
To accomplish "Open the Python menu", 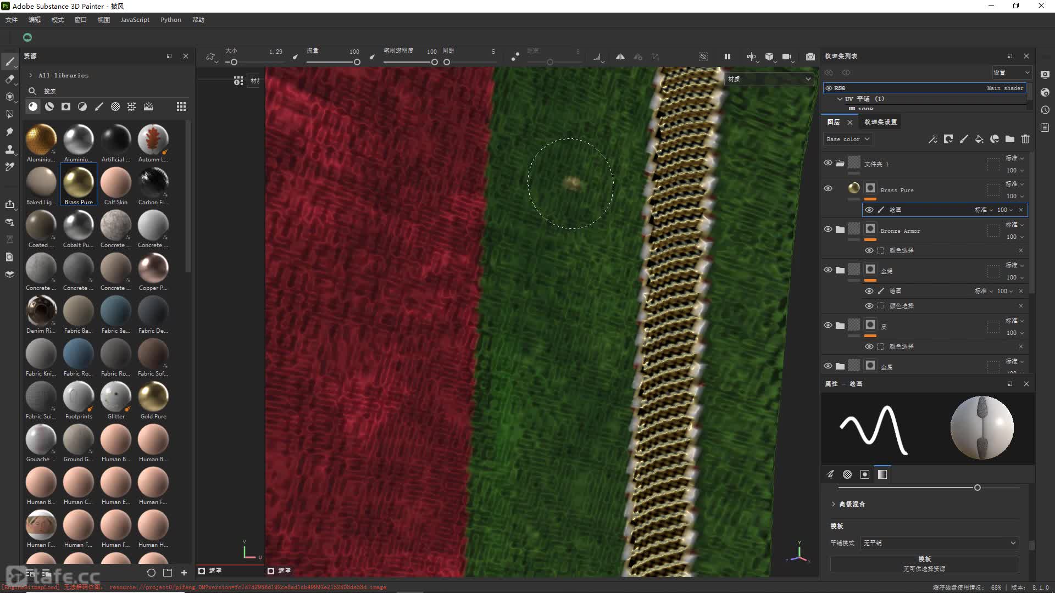I will point(171,20).
